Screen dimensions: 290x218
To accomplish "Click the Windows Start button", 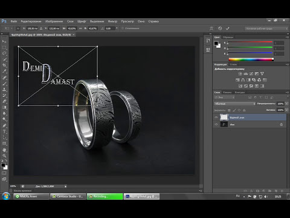I will point(6,196).
